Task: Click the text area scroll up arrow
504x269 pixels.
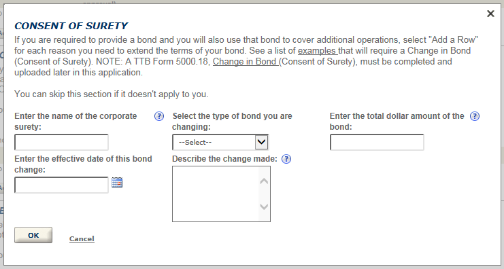Action: [264, 181]
